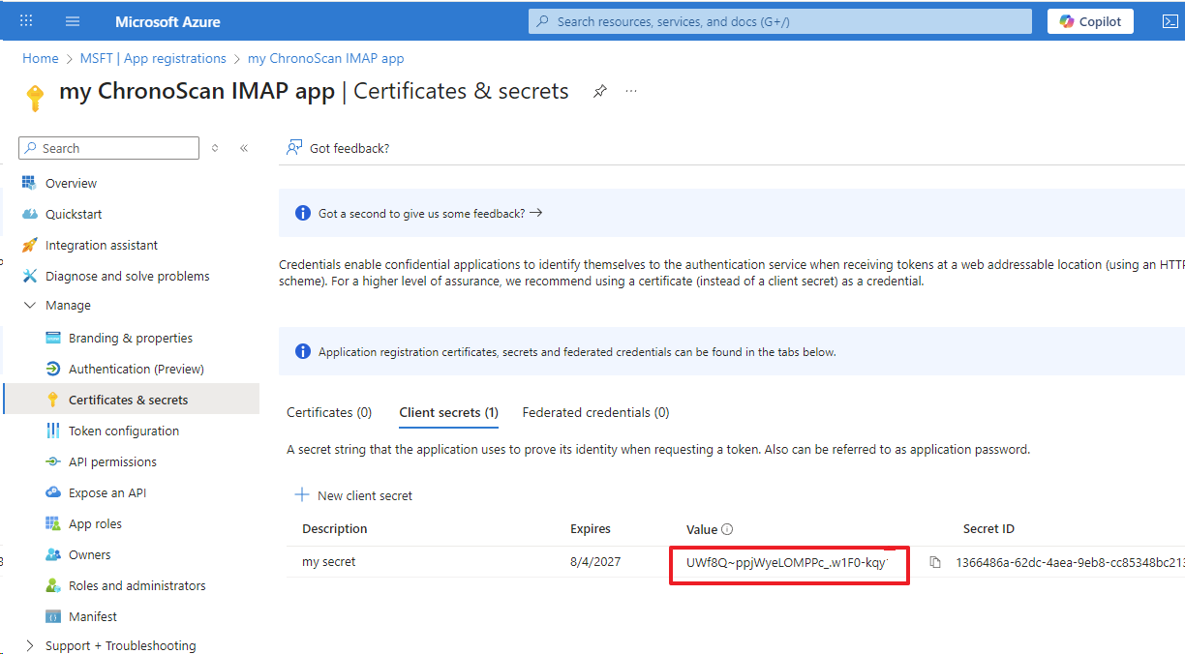Screen dimensions: 1185x654
Task: Open Token configuration page
Action: click(123, 431)
